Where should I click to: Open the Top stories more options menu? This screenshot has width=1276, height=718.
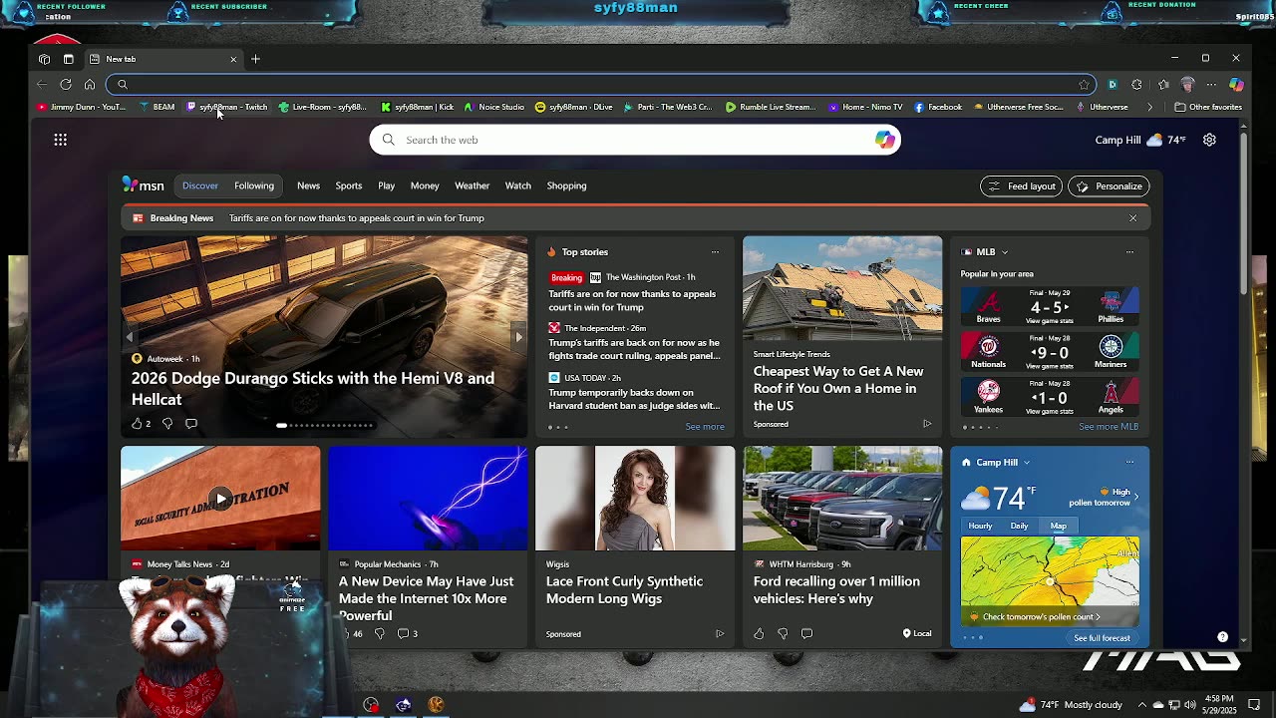click(x=715, y=252)
